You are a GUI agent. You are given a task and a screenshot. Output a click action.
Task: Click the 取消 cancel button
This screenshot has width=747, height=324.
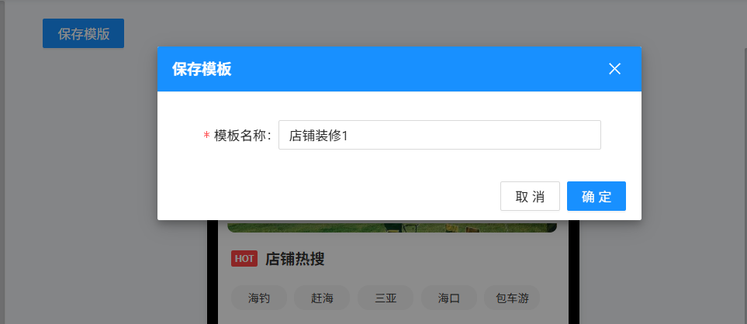[x=530, y=196]
